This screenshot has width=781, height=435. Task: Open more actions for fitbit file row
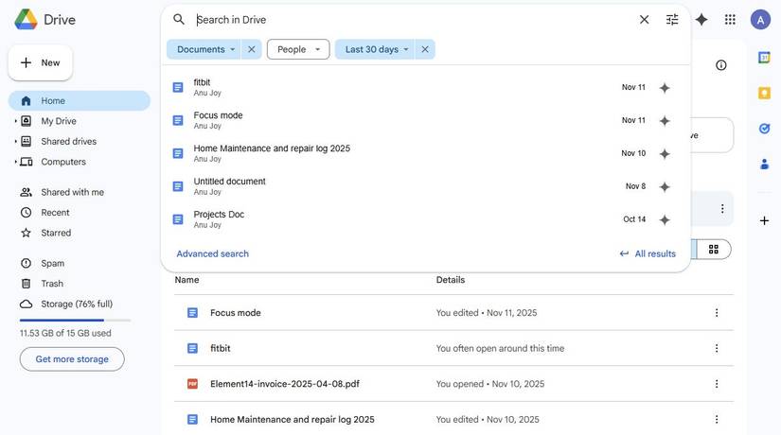click(717, 348)
